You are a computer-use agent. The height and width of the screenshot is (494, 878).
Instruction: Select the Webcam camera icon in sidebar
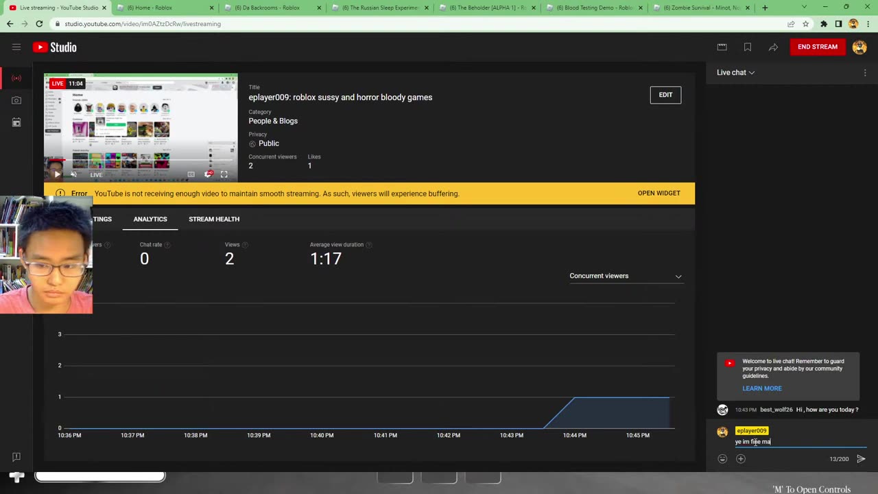(x=16, y=100)
